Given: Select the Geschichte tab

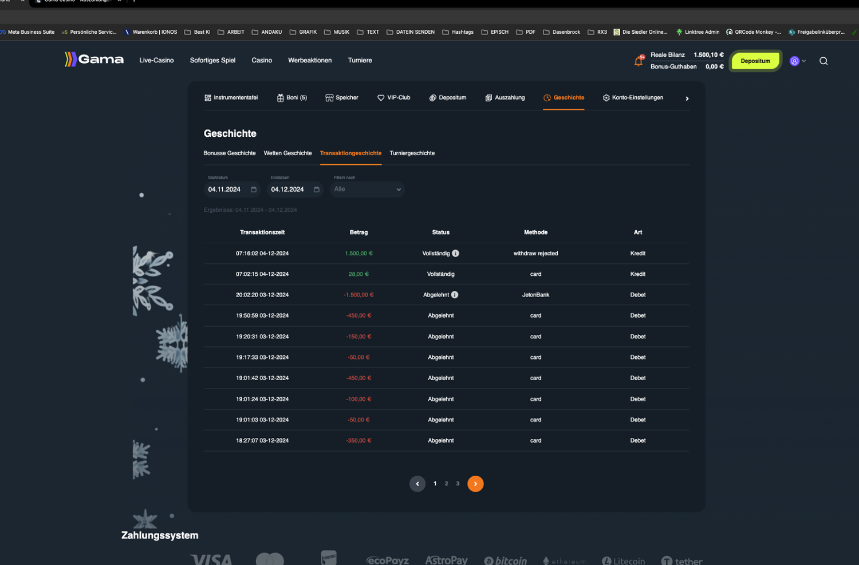Looking at the screenshot, I should point(564,98).
